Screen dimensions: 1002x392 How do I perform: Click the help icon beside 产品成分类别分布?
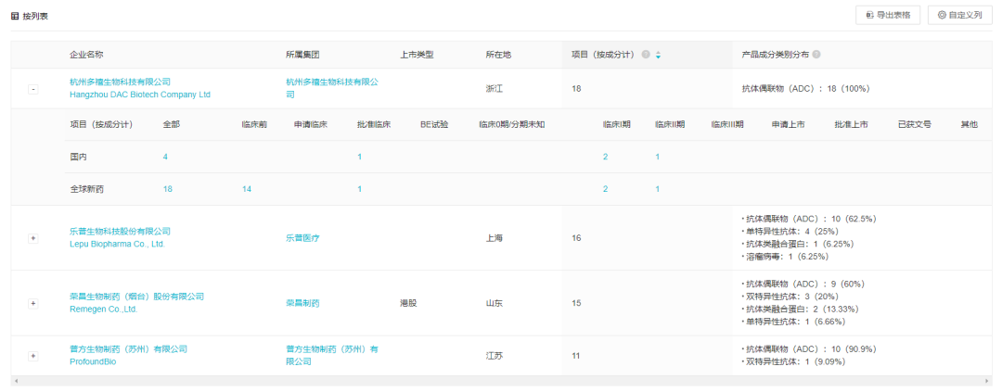[816, 55]
